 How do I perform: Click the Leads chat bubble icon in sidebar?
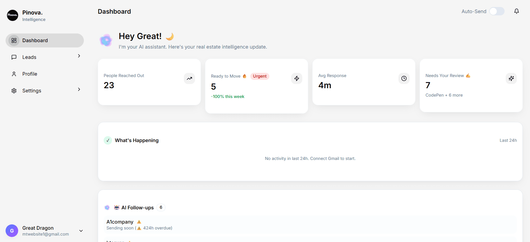14,57
